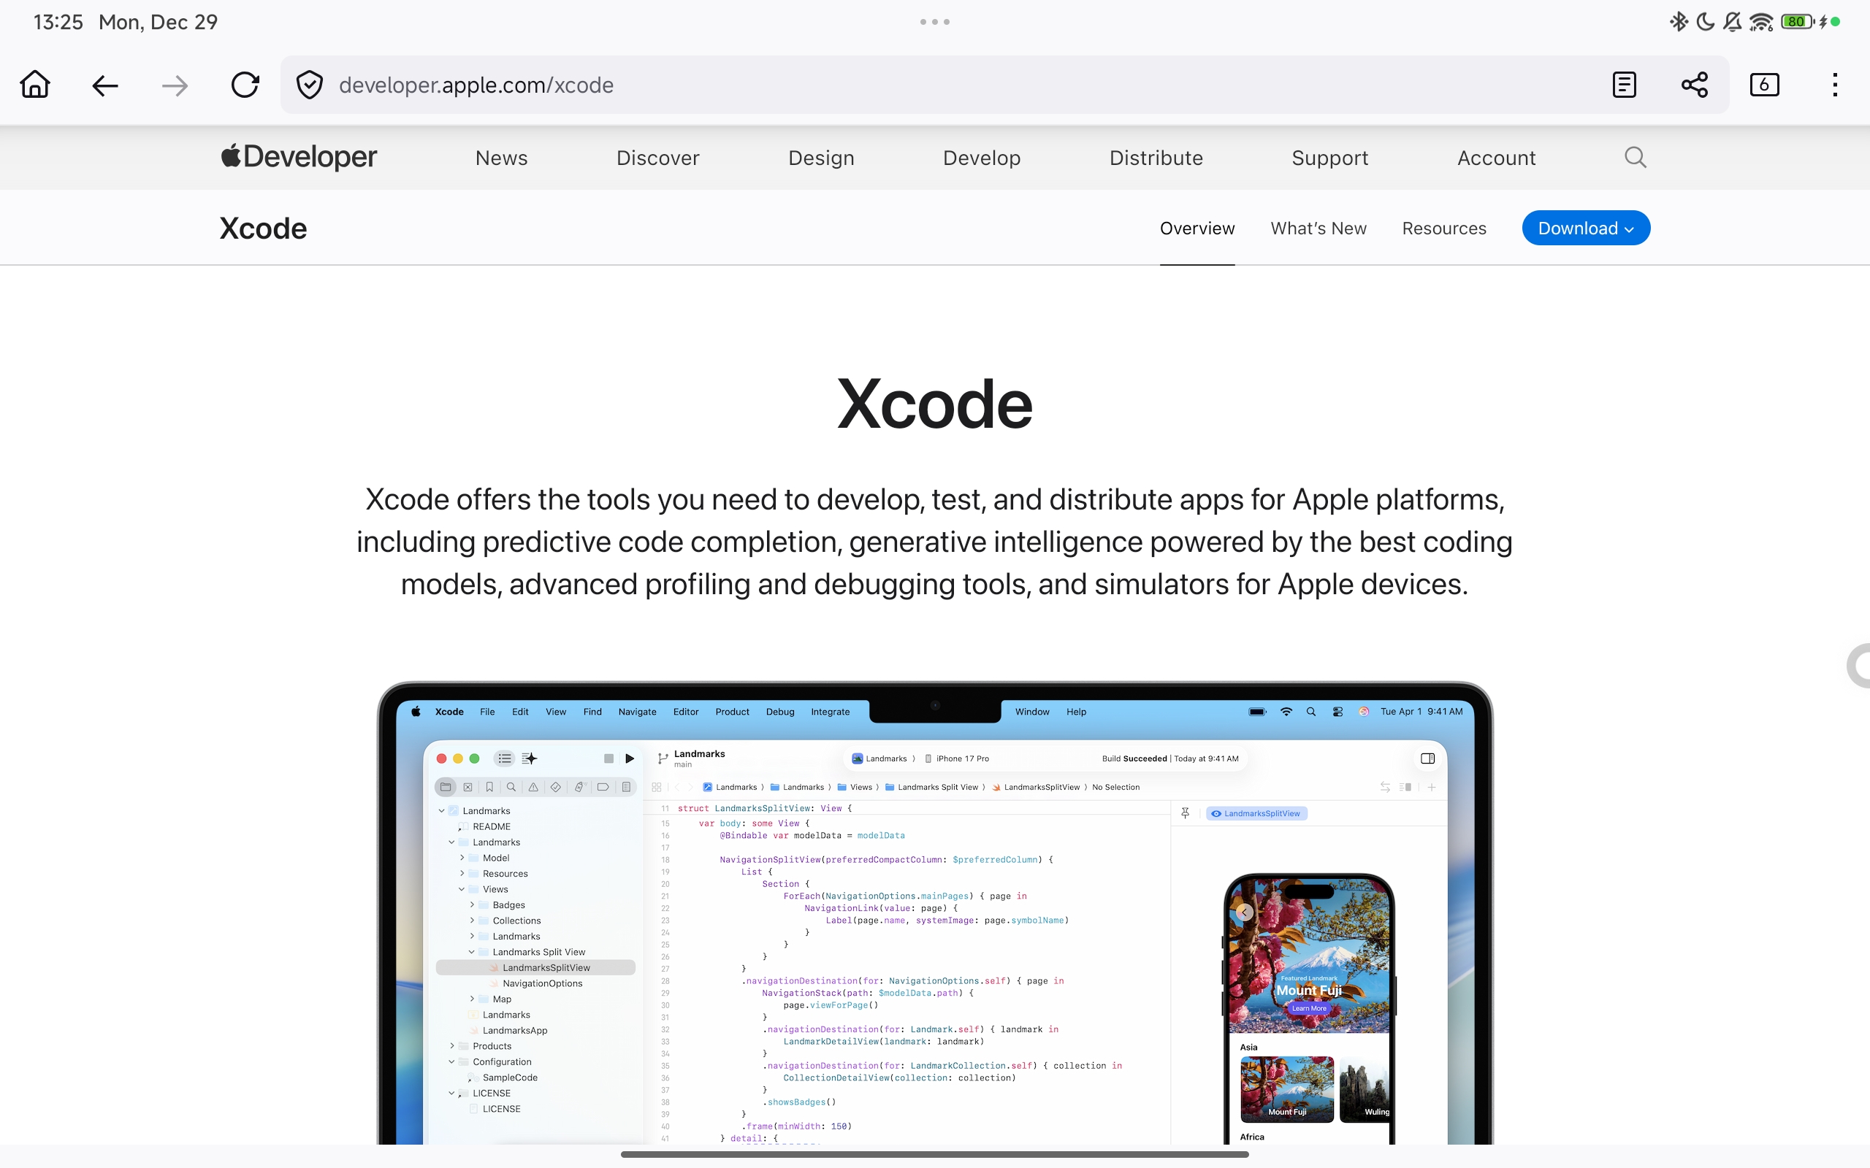Screen dimensions: 1870x1168
Task: Click the Stop button in Xcode's toolbar
Action: (x=609, y=758)
